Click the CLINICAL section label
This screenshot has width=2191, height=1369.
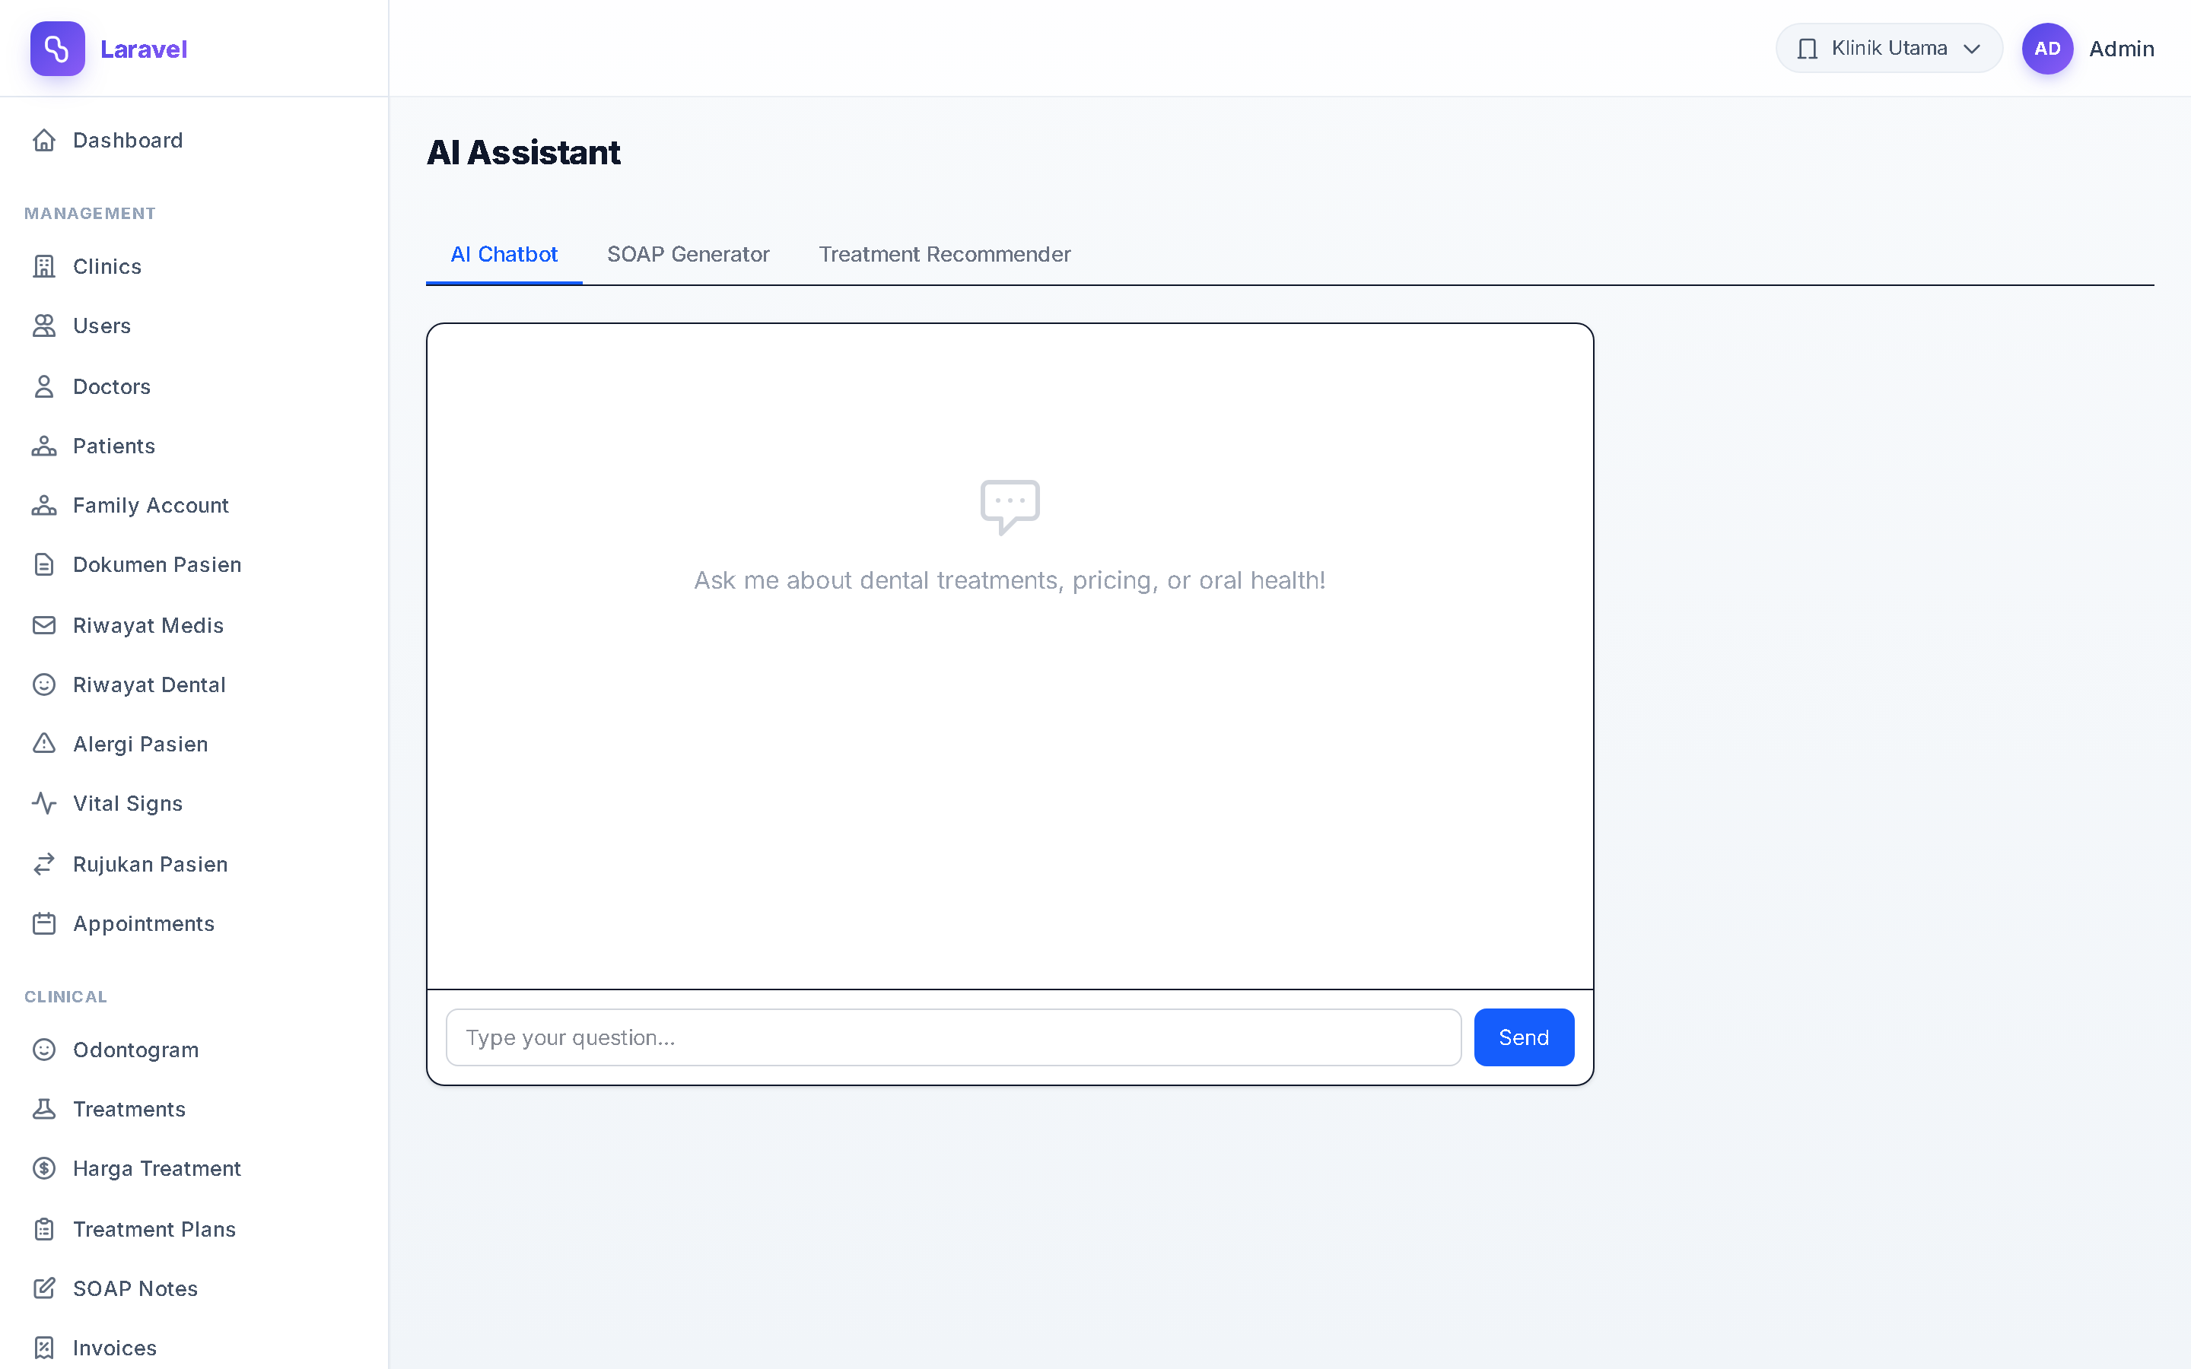point(65,997)
